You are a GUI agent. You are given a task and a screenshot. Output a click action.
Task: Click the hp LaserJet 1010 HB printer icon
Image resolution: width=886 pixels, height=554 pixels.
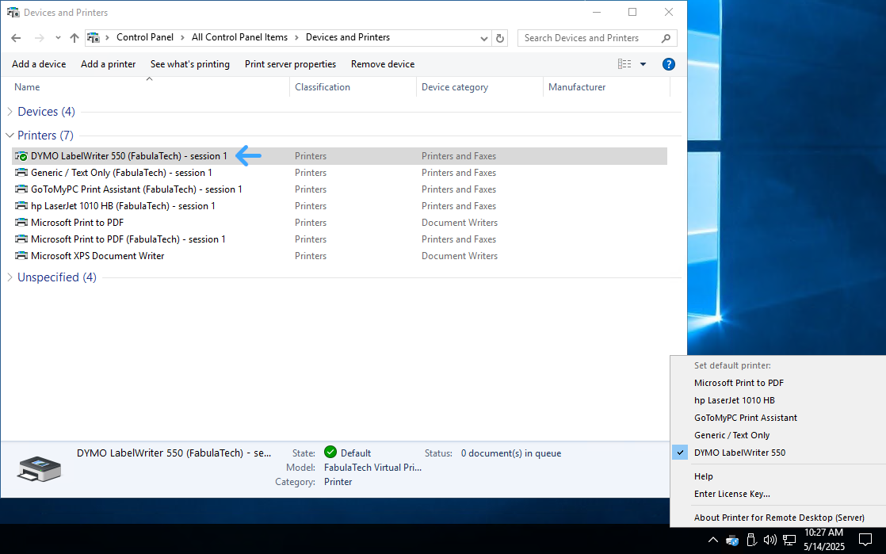(x=21, y=206)
